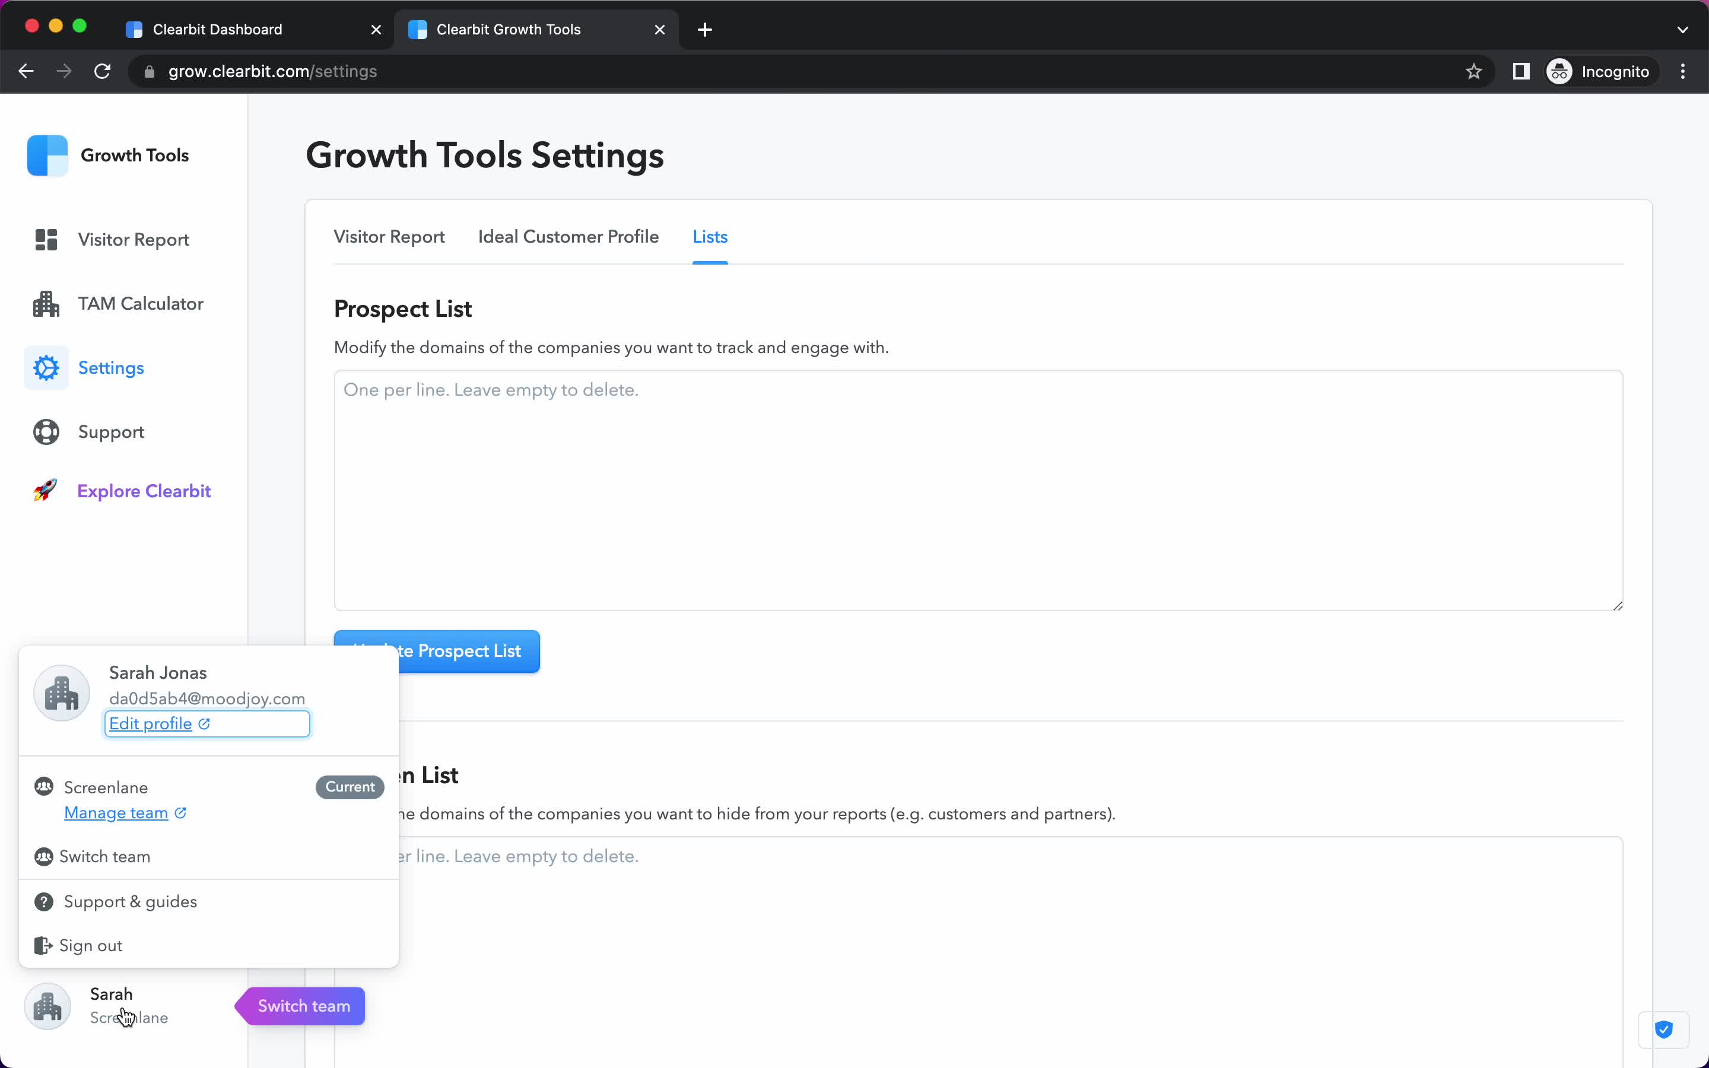Click the Support and guides menu item
Viewport: 1709px width, 1068px height.
131,901
